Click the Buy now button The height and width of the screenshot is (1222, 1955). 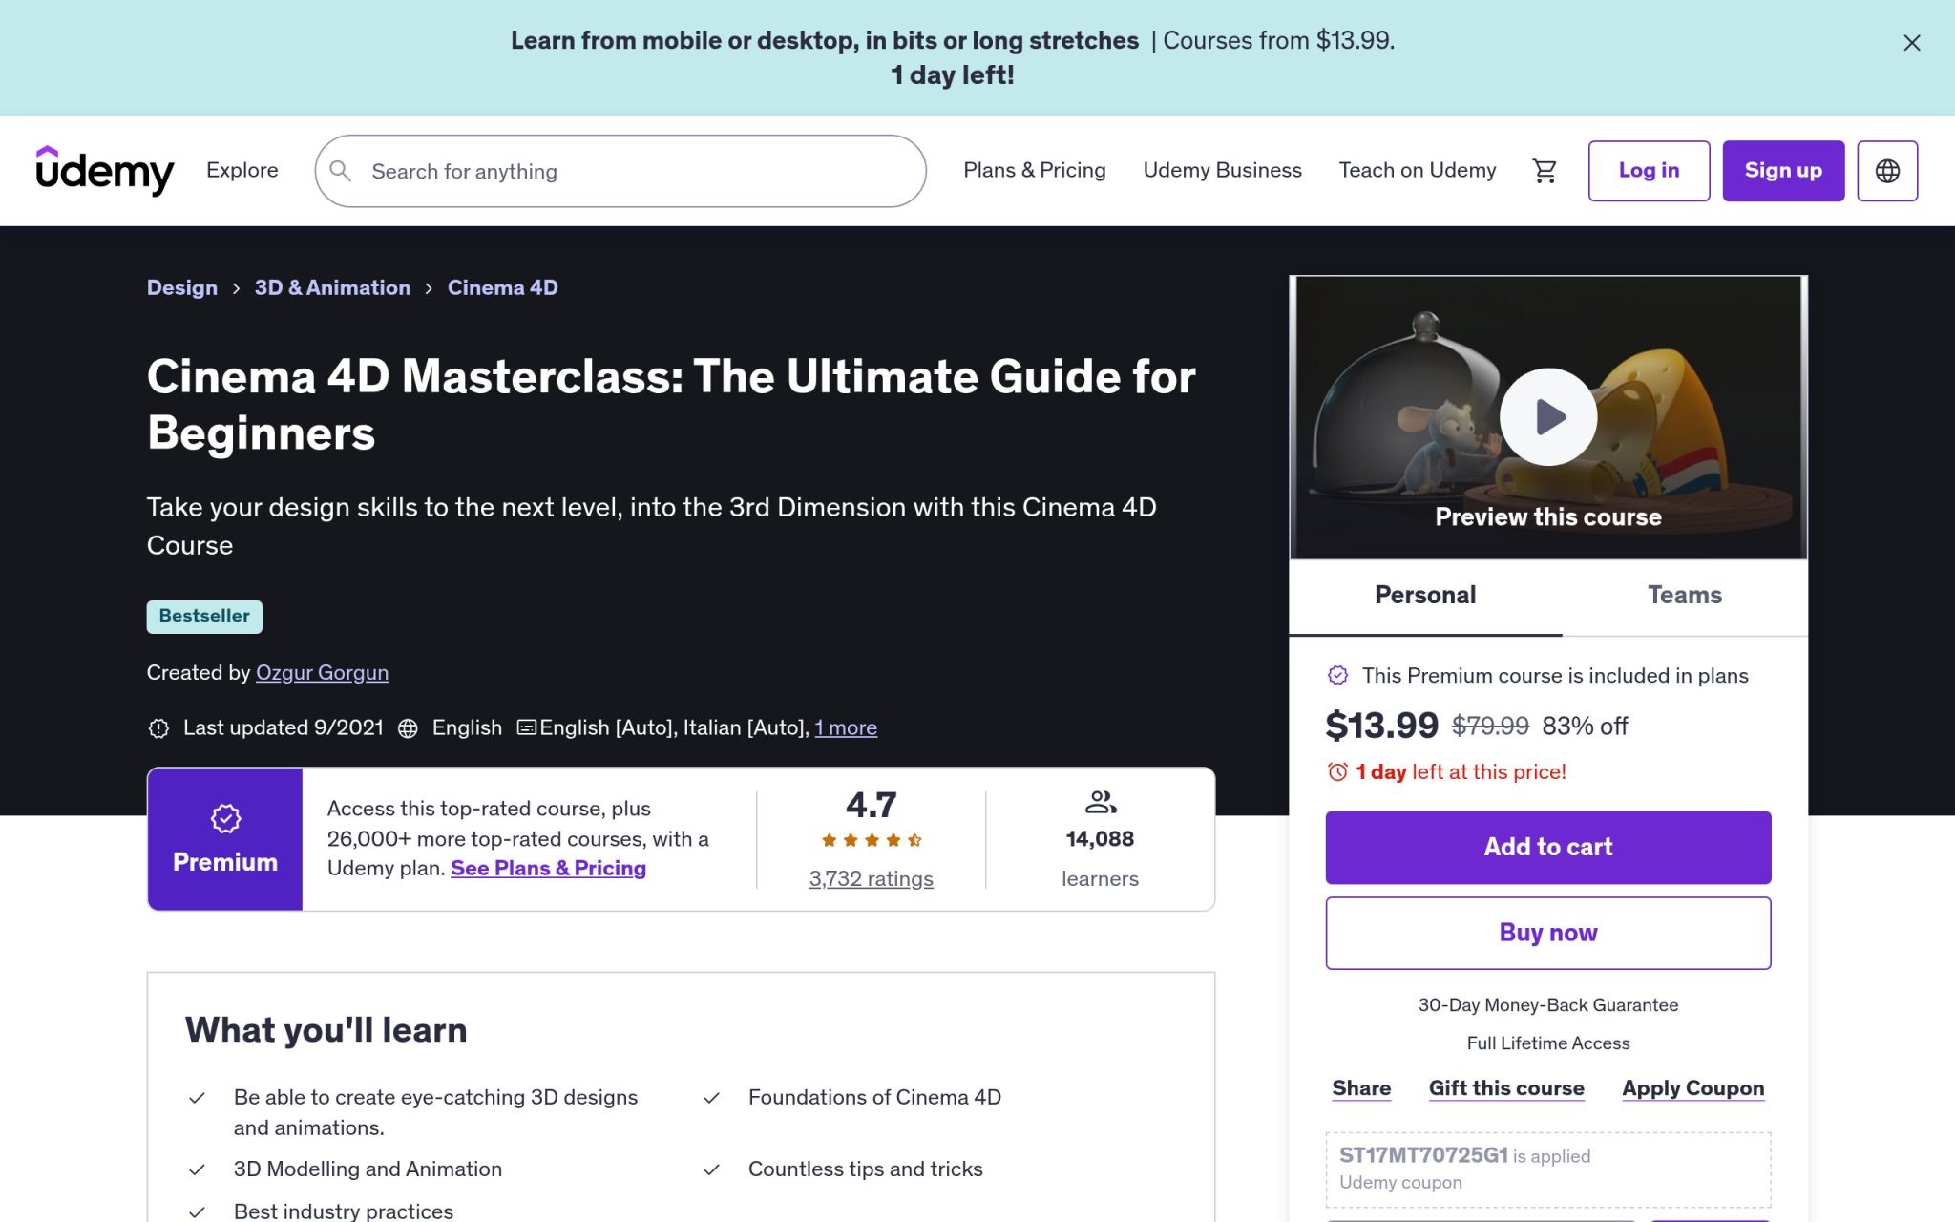tap(1548, 933)
